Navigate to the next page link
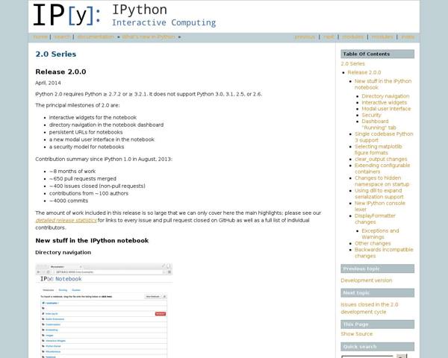The width and height of the screenshot is (448, 358). point(329,37)
